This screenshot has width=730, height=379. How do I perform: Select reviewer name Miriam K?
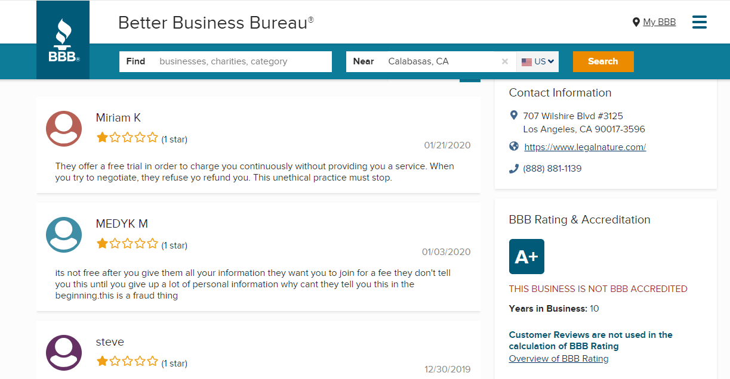[x=118, y=118]
